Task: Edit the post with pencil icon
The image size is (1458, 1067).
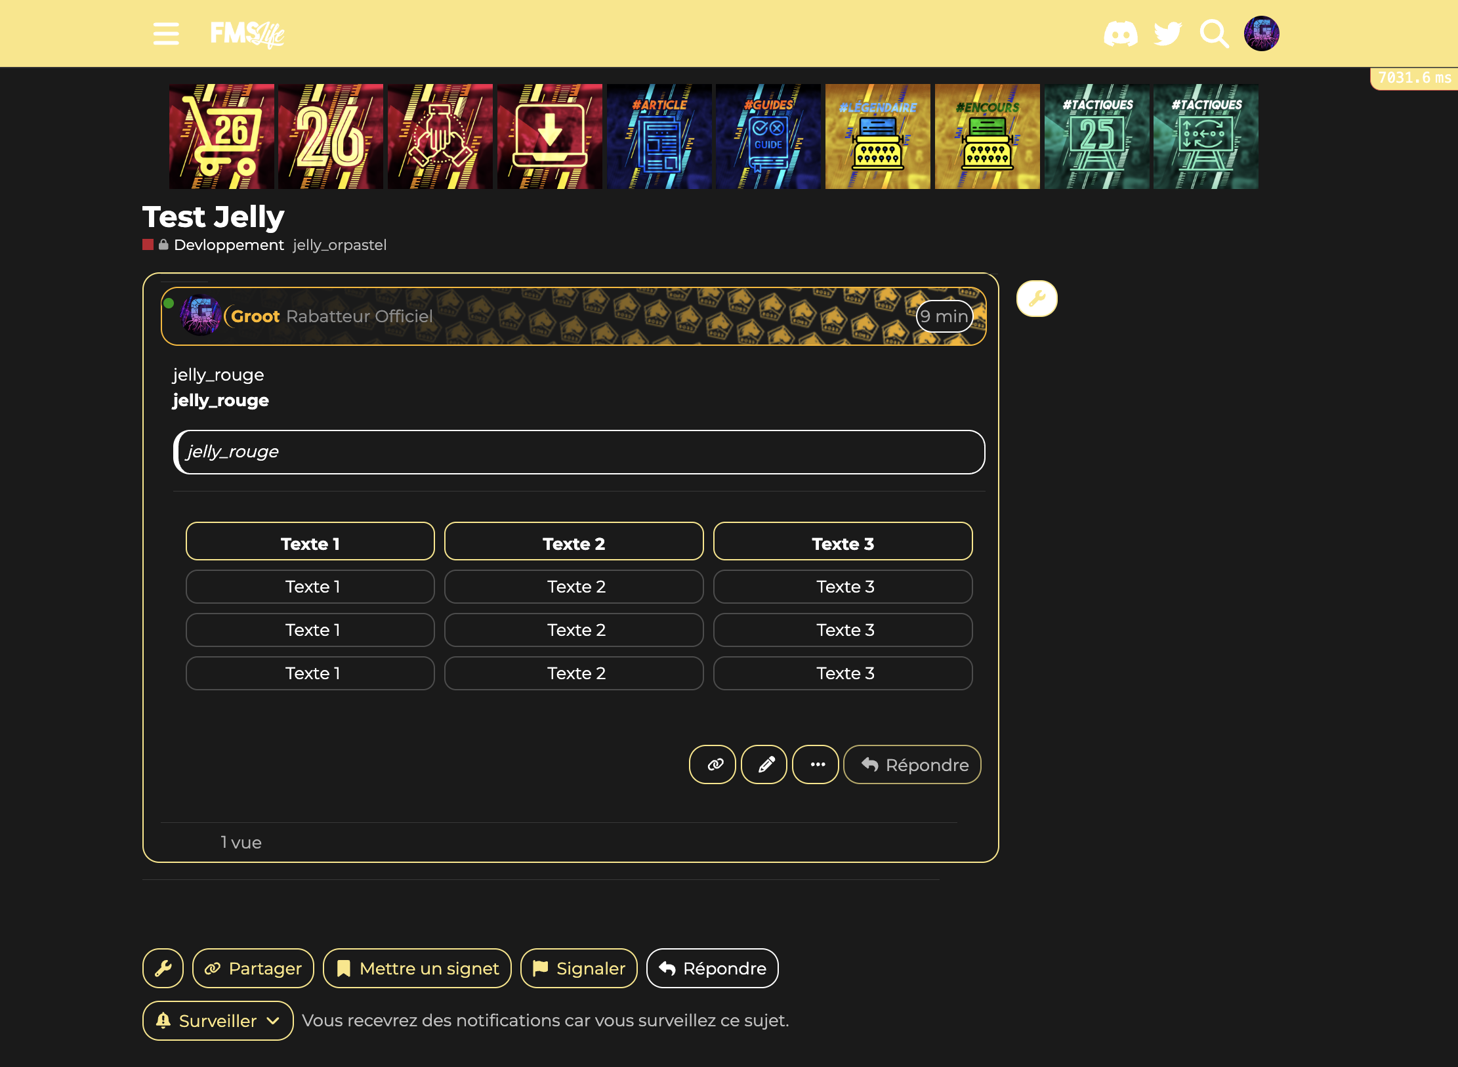Action: 764,764
